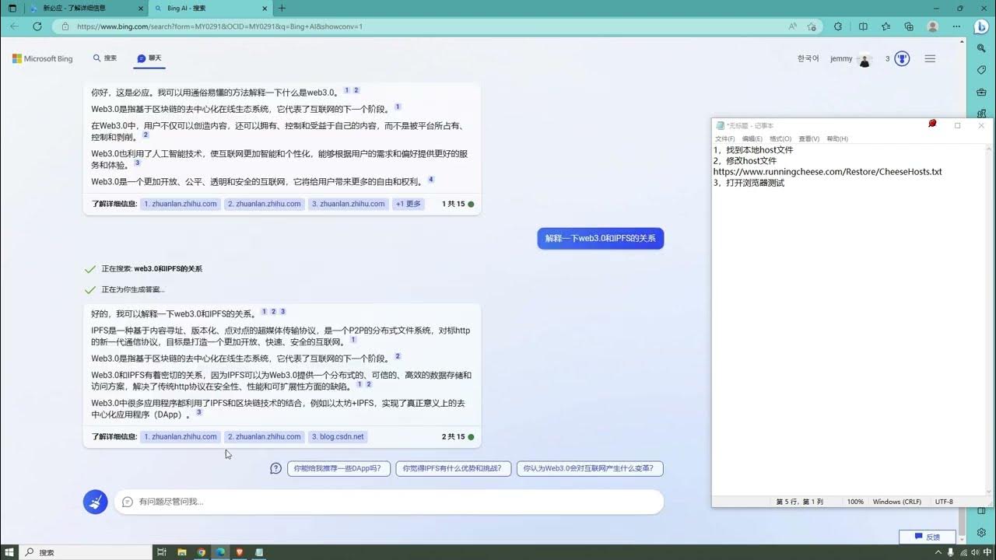Open Notepad 编辑(E) menu
996x560 pixels.
[752, 138]
